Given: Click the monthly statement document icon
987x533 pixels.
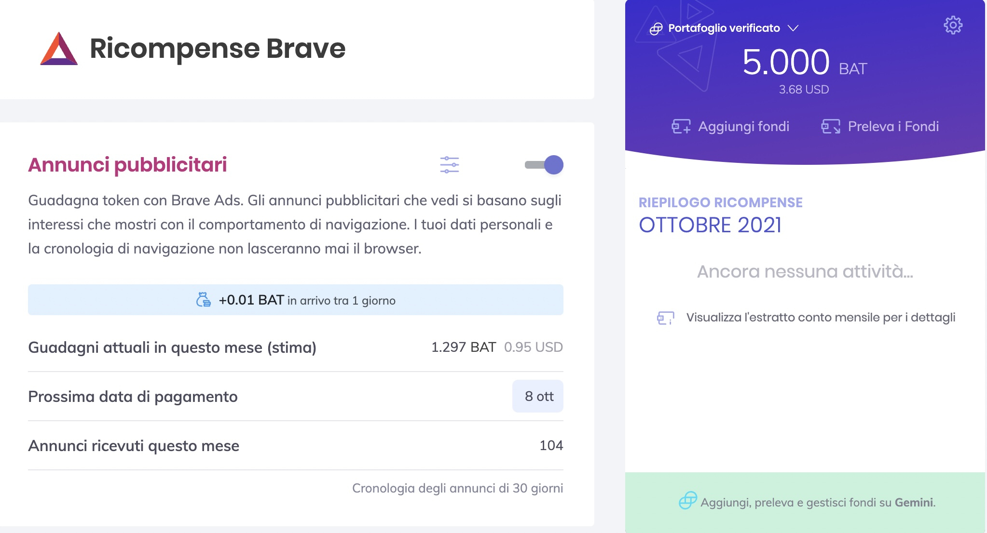Looking at the screenshot, I should [x=666, y=317].
